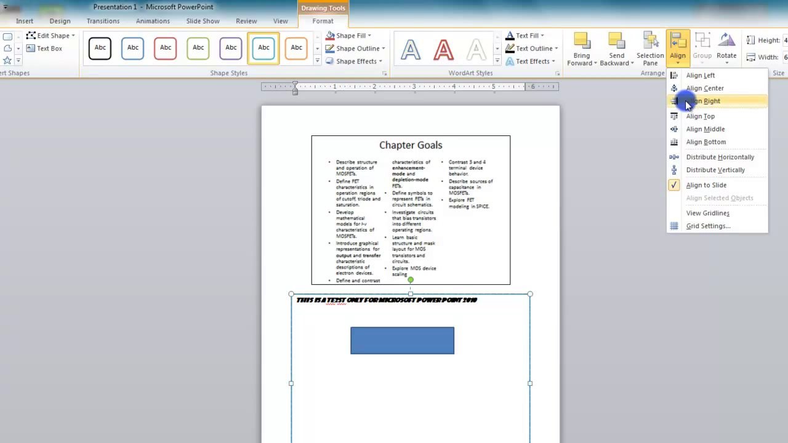The width and height of the screenshot is (788, 443).
Task: Click the blue rectangle shape on slide
Action: [402, 340]
